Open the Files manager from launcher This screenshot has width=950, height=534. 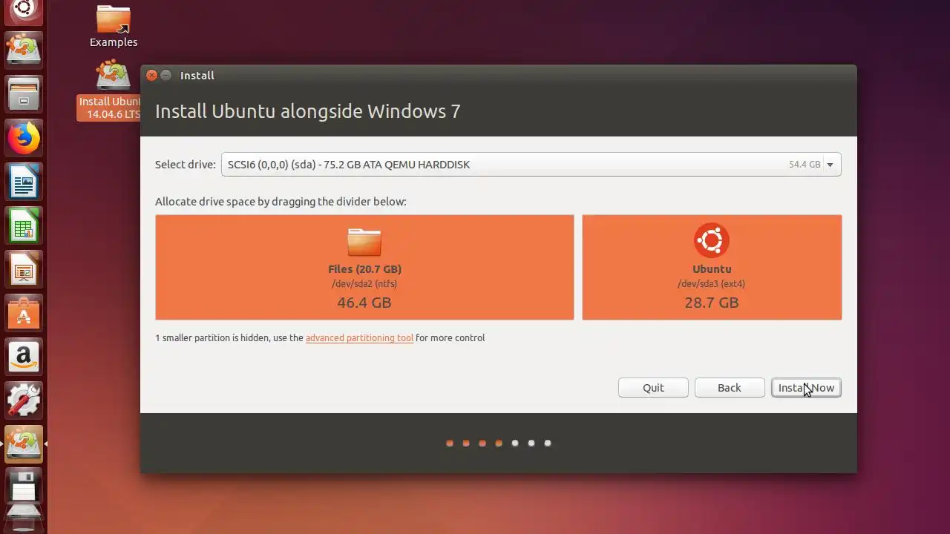click(24, 94)
